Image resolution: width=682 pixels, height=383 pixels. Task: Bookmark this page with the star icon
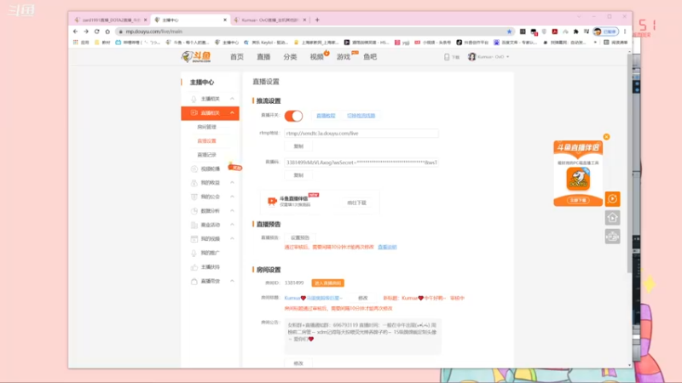[509, 31]
